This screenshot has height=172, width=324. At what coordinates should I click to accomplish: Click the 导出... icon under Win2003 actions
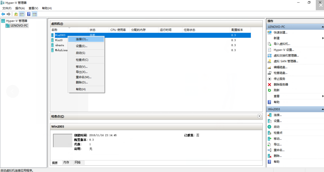(270, 145)
